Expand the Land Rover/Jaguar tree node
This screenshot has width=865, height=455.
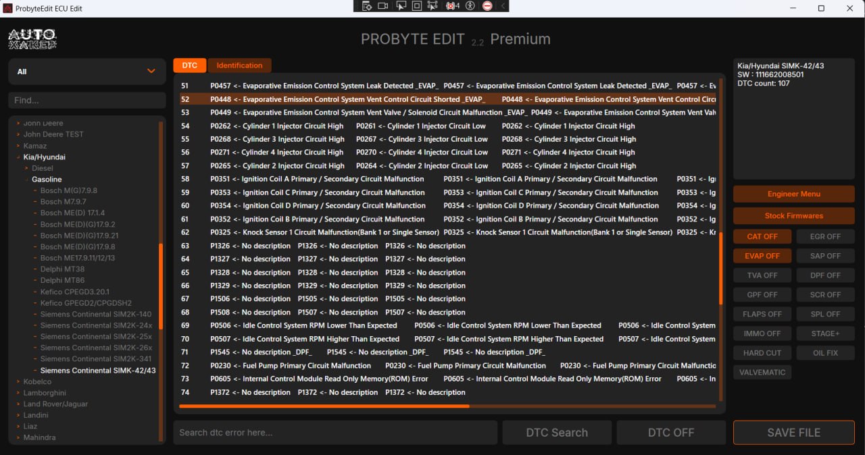18,404
